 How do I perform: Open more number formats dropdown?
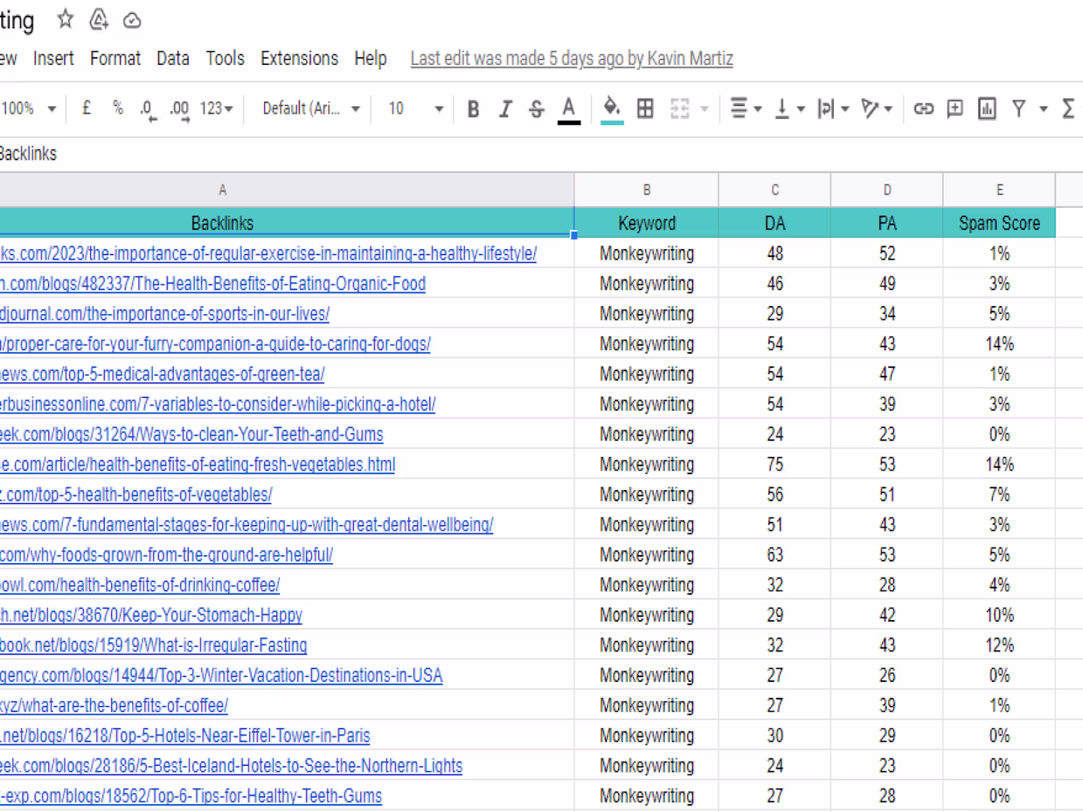click(x=217, y=108)
